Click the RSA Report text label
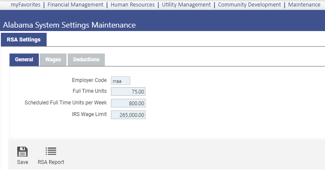This screenshot has height=170, width=325. click(x=51, y=162)
